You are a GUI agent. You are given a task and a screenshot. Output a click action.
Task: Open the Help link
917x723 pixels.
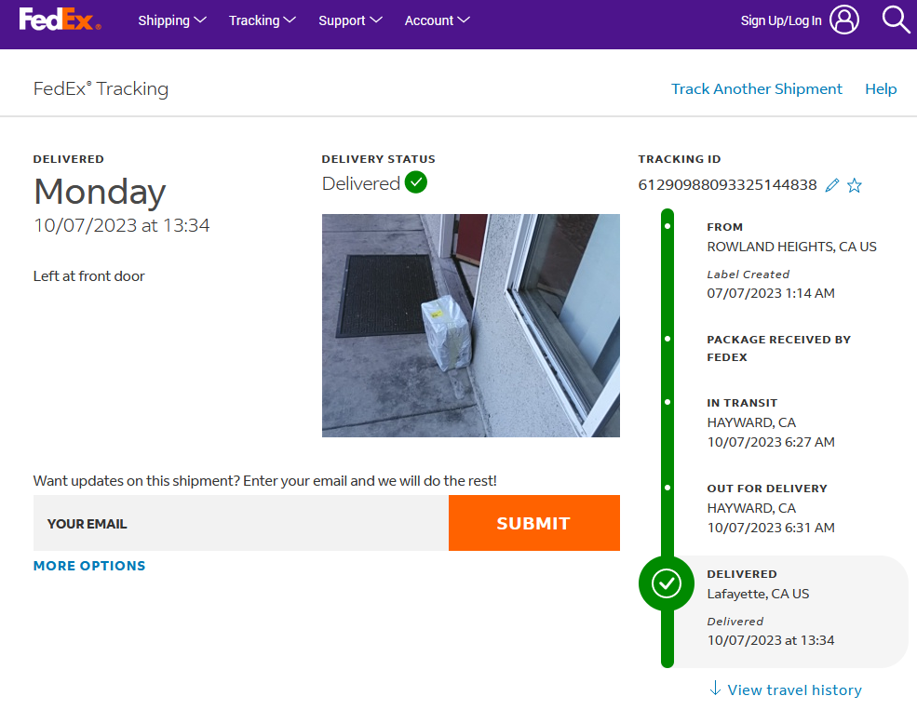(881, 89)
